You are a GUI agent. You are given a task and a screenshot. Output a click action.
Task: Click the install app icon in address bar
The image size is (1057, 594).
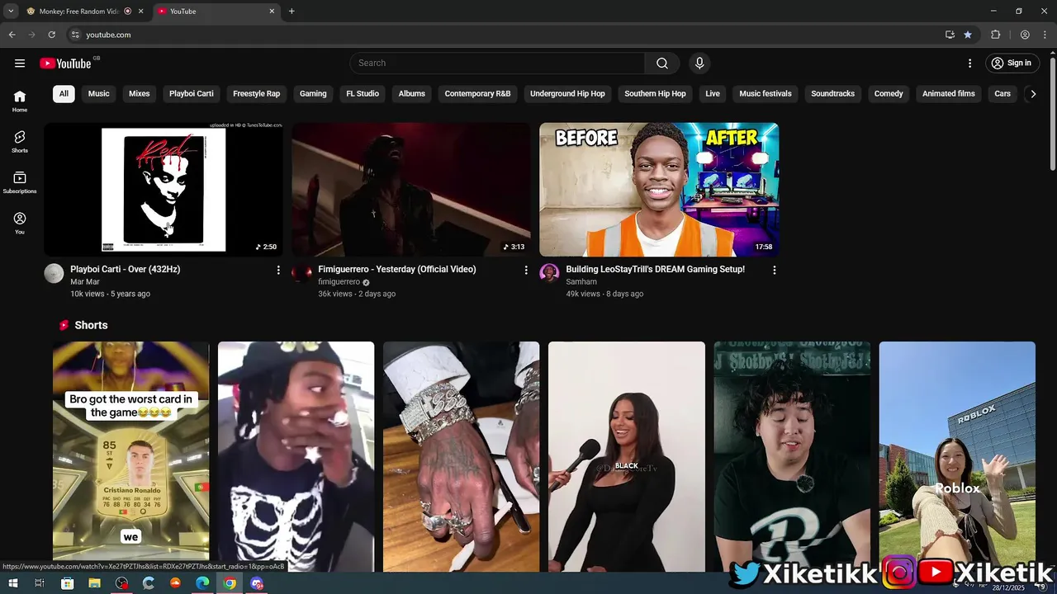click(x=950, y=35)
